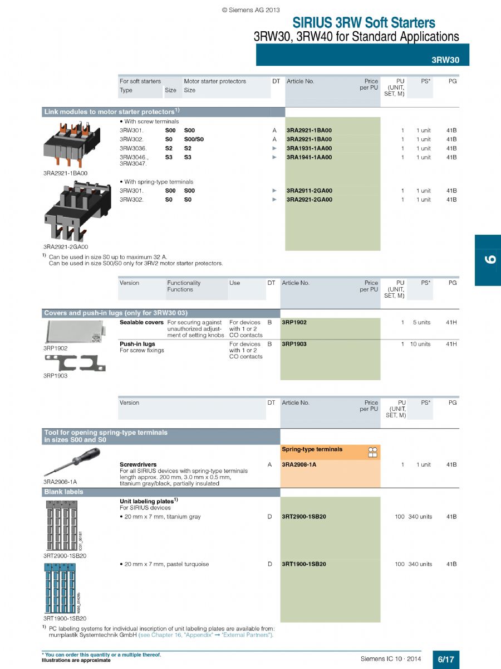The width and height of the screenshot is (501, 669).
Task: Click delivery arrow in 3RA1931-1AA00 row
Action: [274, 148]
